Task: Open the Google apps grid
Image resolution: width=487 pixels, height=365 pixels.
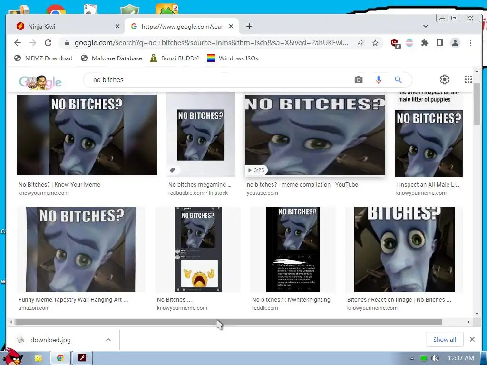Action: pyautogui.click(x=468, y=79)
